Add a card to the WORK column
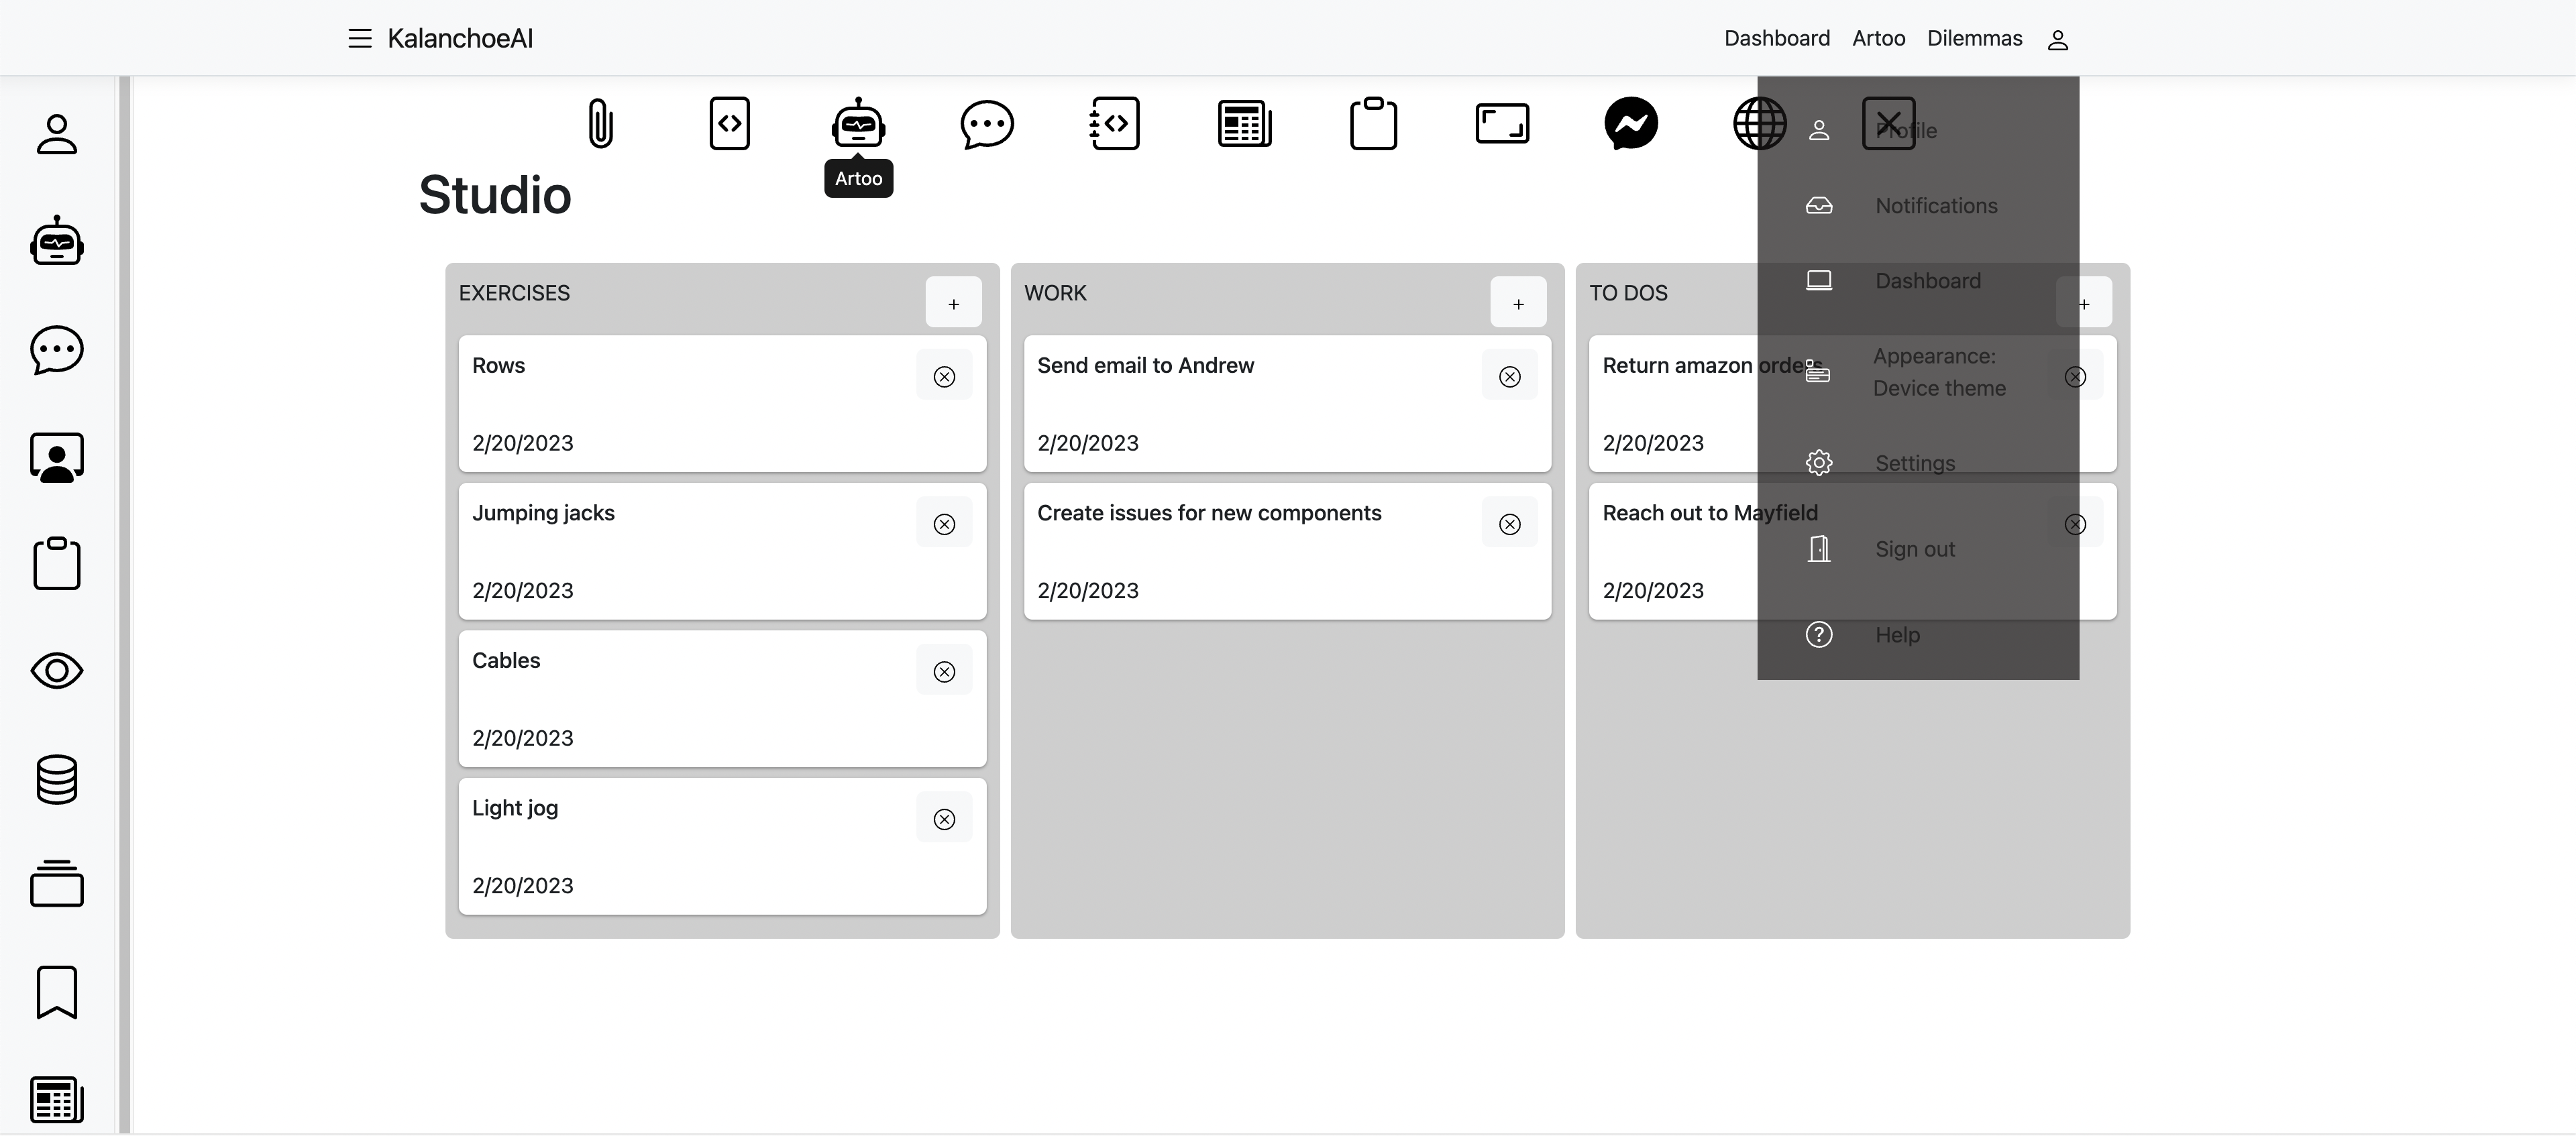The image size is (2576, 1136). [1518, 303]
